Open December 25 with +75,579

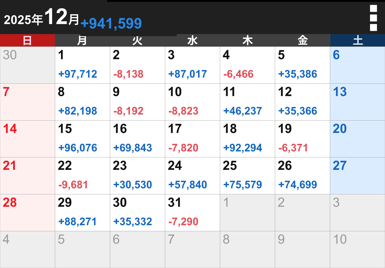[248, 176]
